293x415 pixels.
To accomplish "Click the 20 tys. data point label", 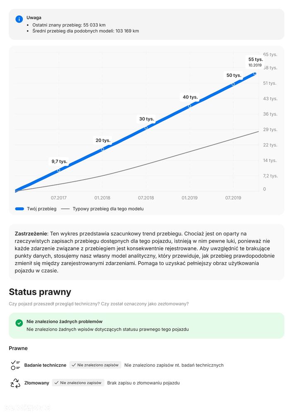I will point(103,140).
